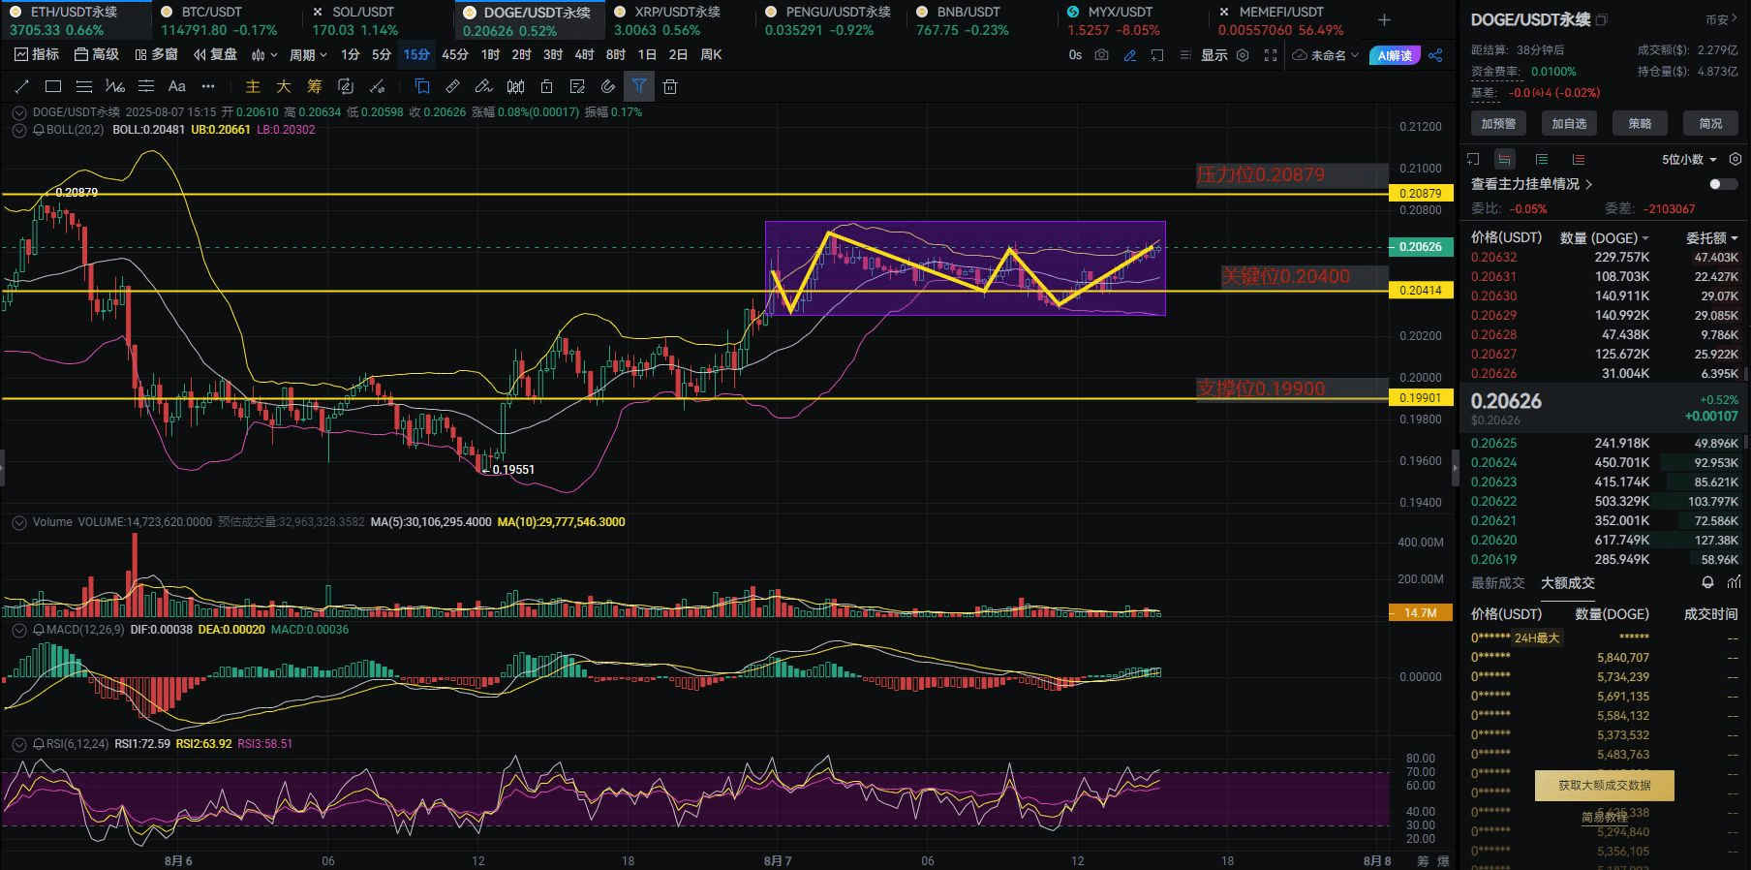Click the lock drawings icon
1751x870 pixels.
click(546, 87)
